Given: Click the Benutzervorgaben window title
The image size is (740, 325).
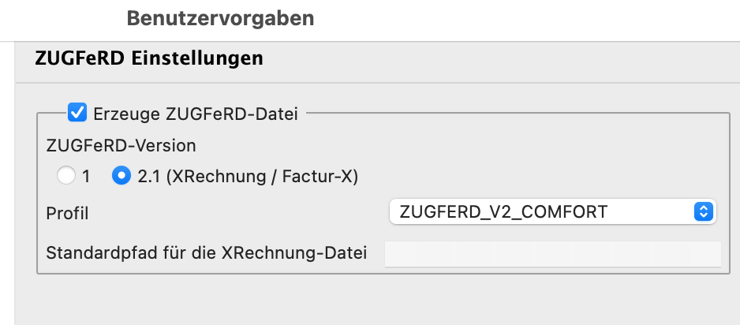Looking at the screenshot, I should point(220,19).
